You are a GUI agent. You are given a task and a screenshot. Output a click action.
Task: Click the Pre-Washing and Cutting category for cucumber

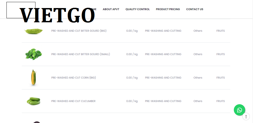pyautogui.click(x=163, y=101)
